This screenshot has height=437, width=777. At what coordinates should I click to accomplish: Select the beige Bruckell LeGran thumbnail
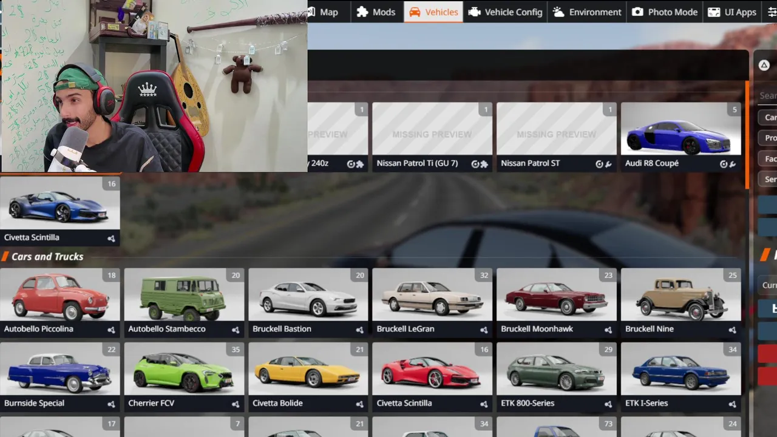coord(432,295)
